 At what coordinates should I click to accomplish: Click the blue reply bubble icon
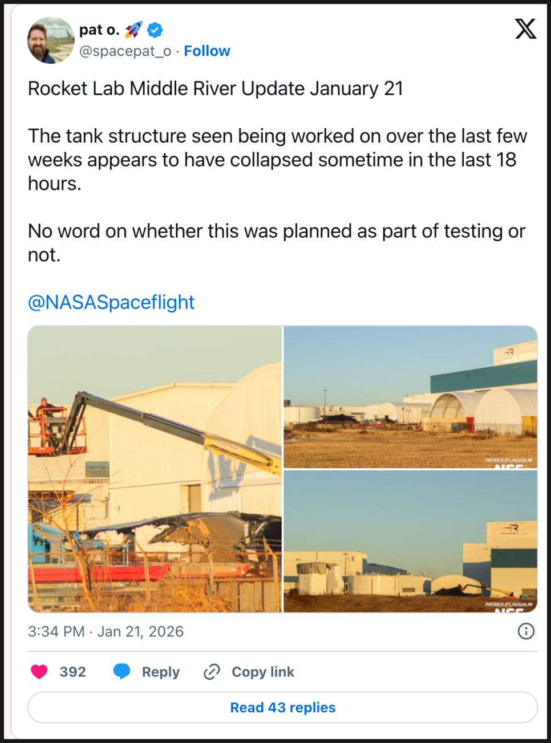(x=121, y=672)
